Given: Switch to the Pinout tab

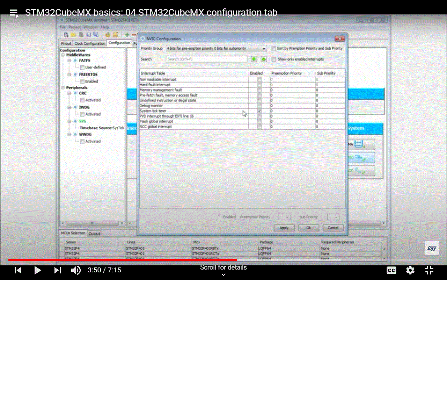Looking at the screenshot, I should (66, 43).
